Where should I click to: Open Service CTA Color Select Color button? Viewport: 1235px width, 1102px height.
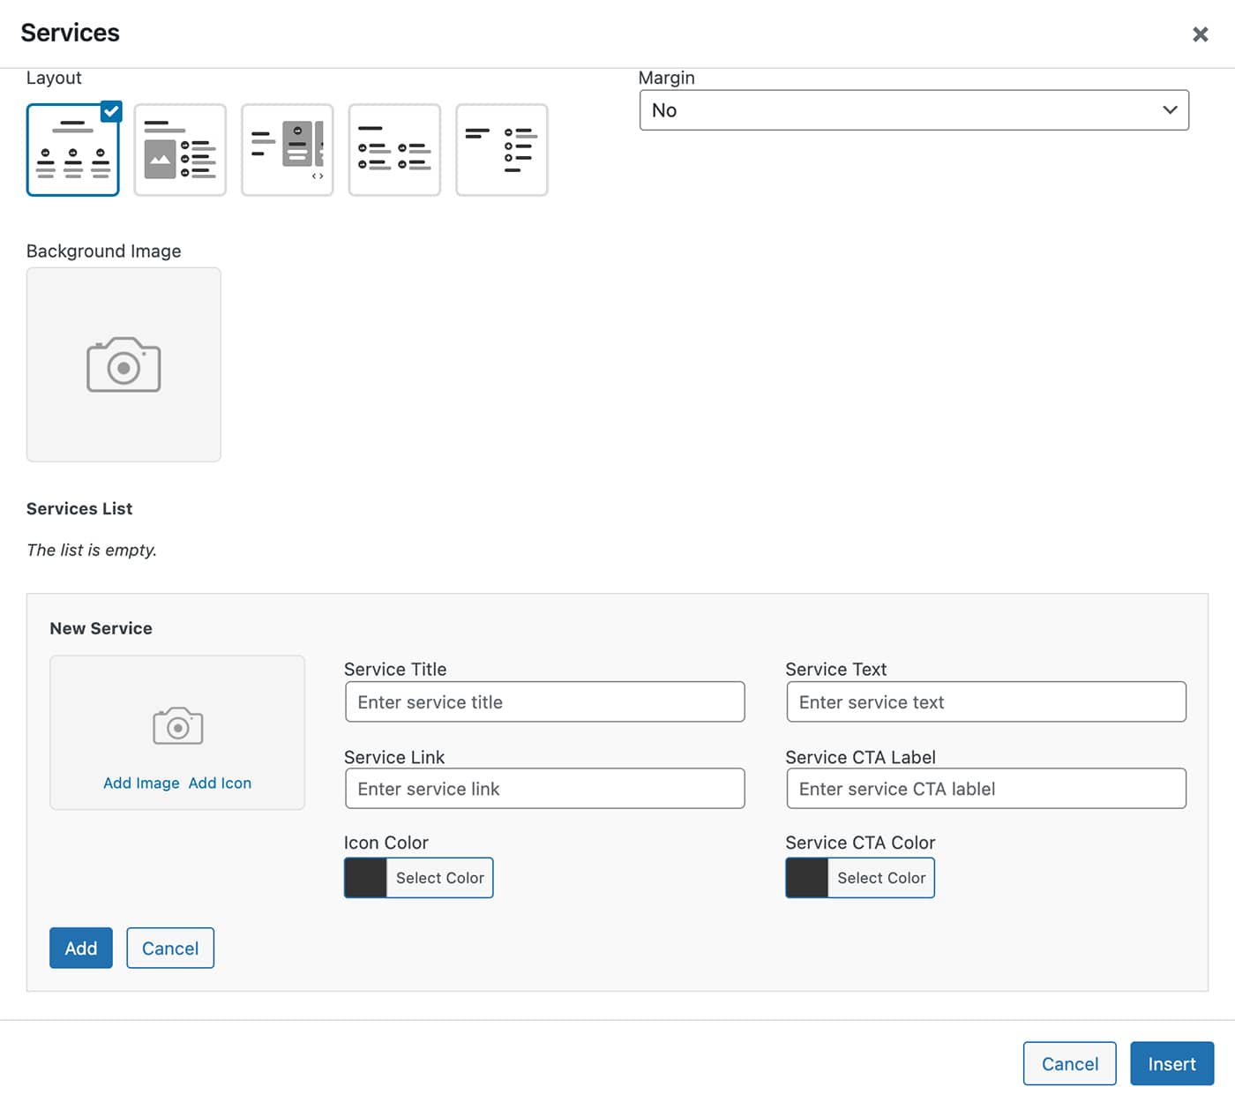(x=880, y=878)
